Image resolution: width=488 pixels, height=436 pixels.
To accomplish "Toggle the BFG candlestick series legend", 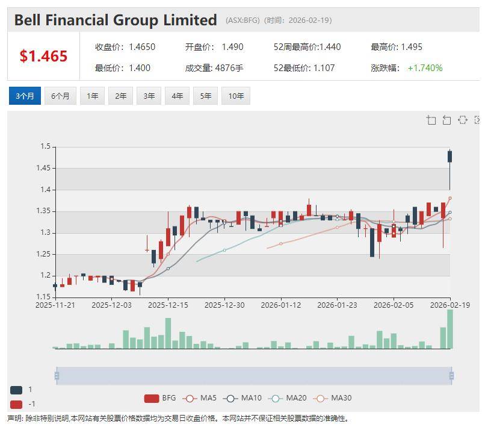I will point(160,398).
